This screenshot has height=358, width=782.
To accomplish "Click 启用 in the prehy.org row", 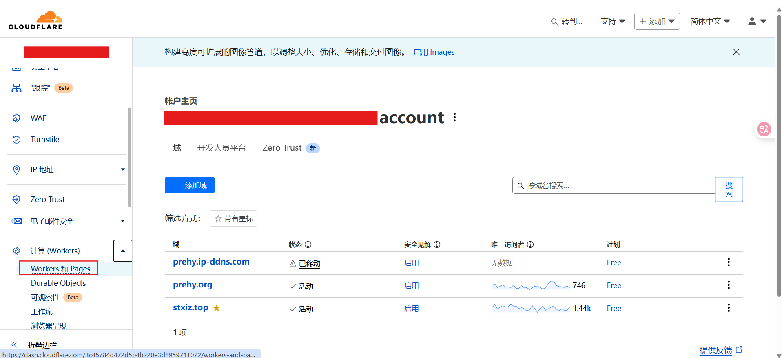I will coord(412,286).
